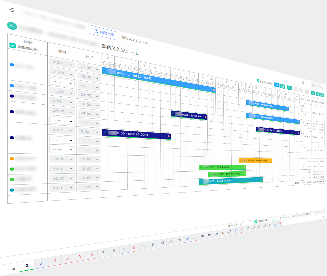
Task: Toggle 出勤者のみ表示 checkbox near top toolbar
Action: tap(258, 81)
